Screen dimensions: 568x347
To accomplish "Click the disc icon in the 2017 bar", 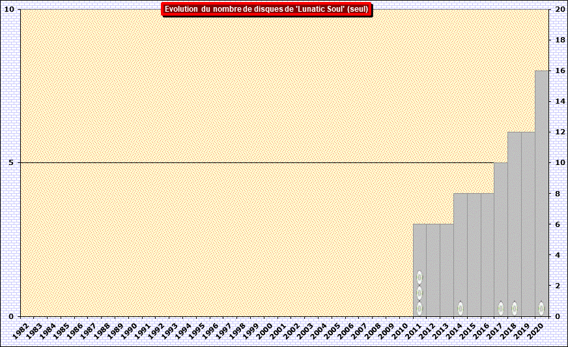I will point(501,309).
